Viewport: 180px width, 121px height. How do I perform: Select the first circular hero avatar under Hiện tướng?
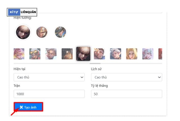[x=23, y=32]
